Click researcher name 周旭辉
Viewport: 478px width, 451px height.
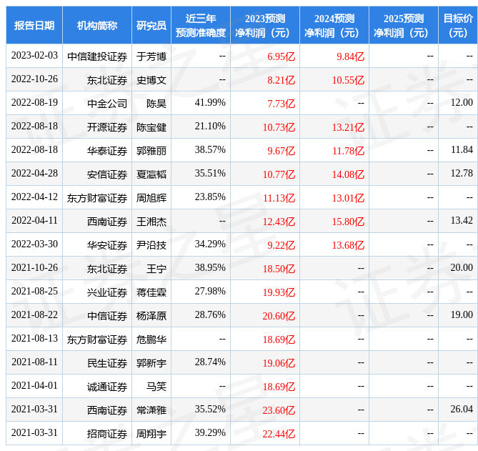click(151, 198)
